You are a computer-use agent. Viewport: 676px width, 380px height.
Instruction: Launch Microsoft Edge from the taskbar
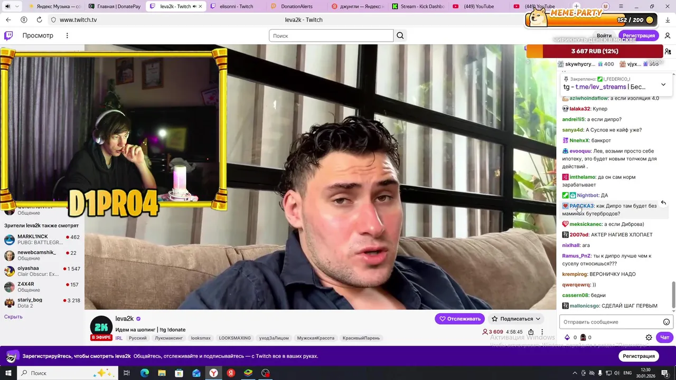coord(144,373)
